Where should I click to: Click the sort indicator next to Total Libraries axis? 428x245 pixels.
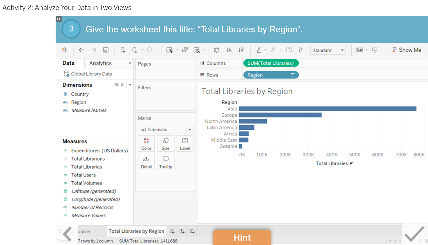click(352, 163)
